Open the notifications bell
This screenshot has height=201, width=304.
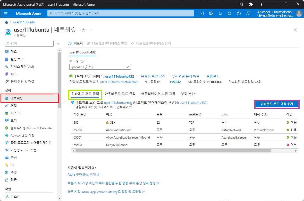(x=220, y=14)
